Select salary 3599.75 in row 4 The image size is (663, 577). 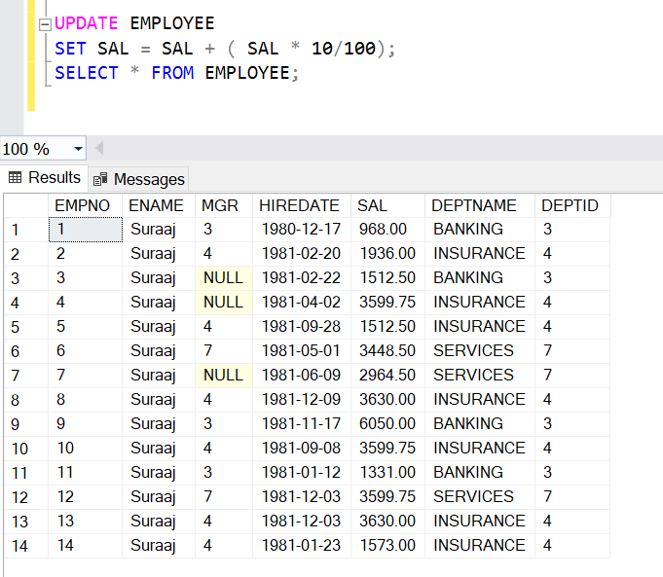coord(387,303)
